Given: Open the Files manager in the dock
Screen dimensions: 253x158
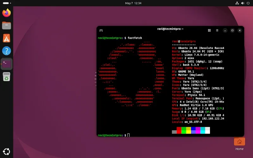Looking at the screenshot, I should [6, 26].
